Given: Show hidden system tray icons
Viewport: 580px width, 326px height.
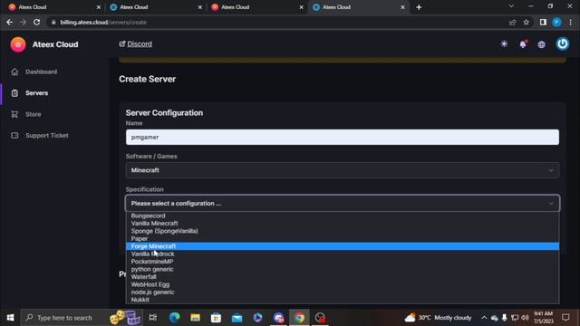Looking at the screenshot, I should [x=484, y=318].
